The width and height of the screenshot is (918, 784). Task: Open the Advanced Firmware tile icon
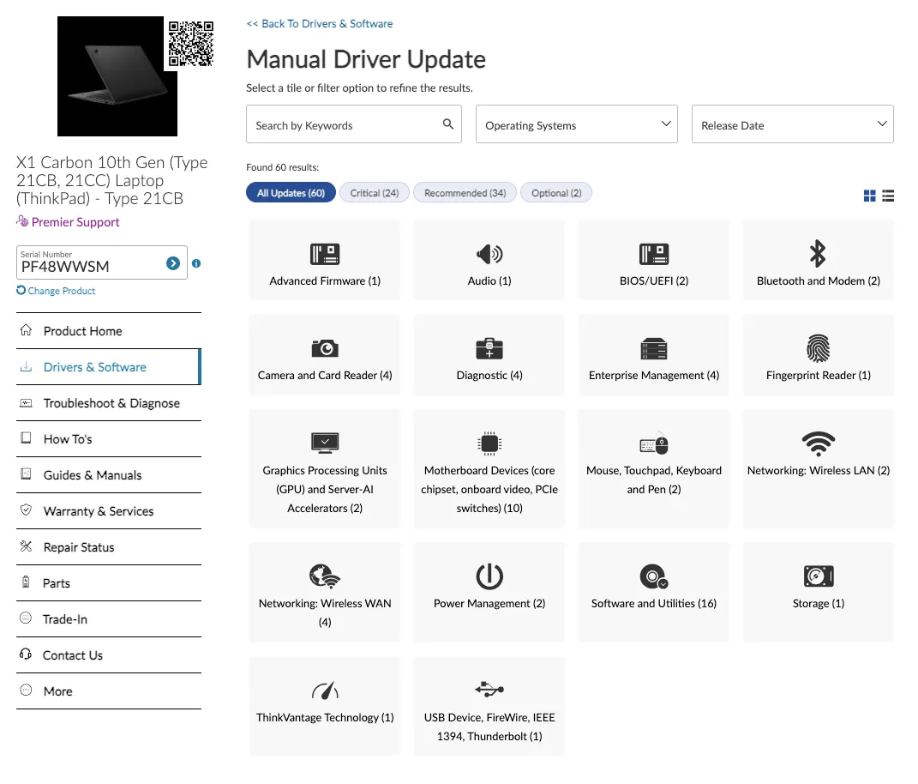324,254
